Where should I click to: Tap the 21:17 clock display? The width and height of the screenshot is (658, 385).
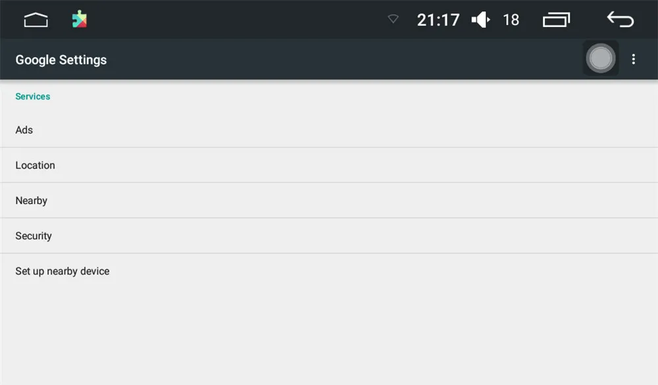click(x=438, y=20)
